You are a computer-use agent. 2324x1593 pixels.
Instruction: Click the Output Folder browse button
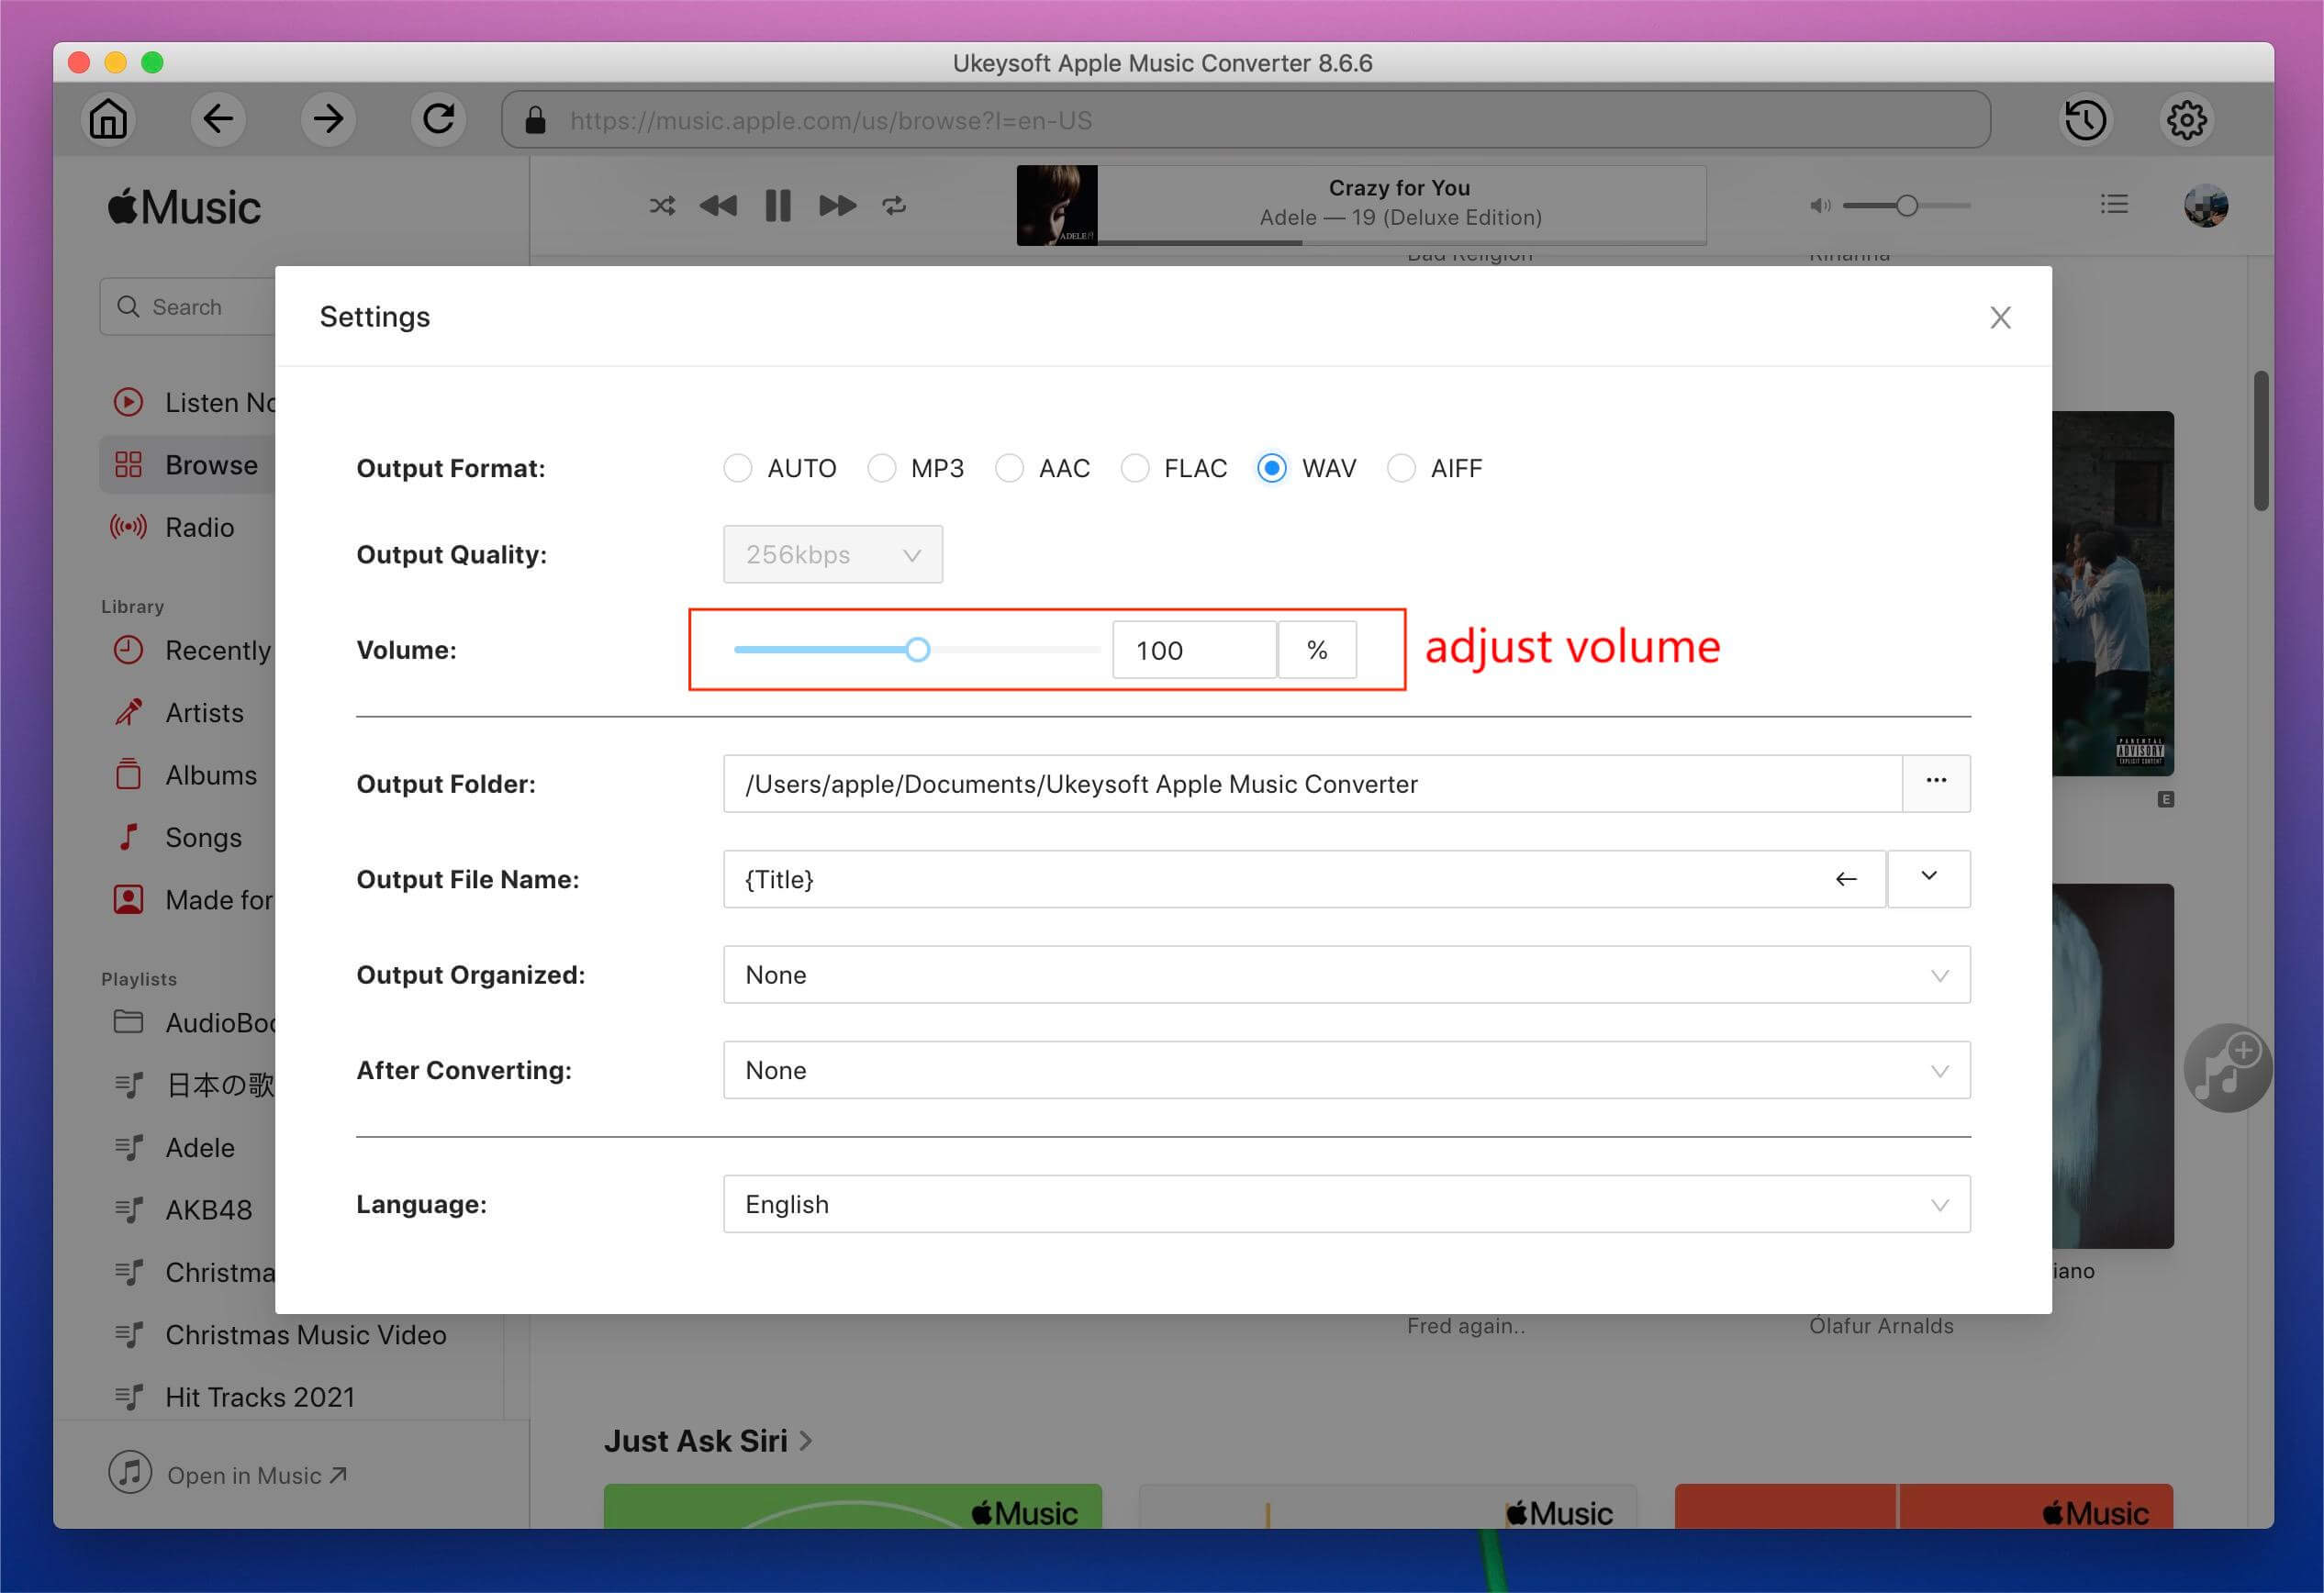coord(1936,783)
